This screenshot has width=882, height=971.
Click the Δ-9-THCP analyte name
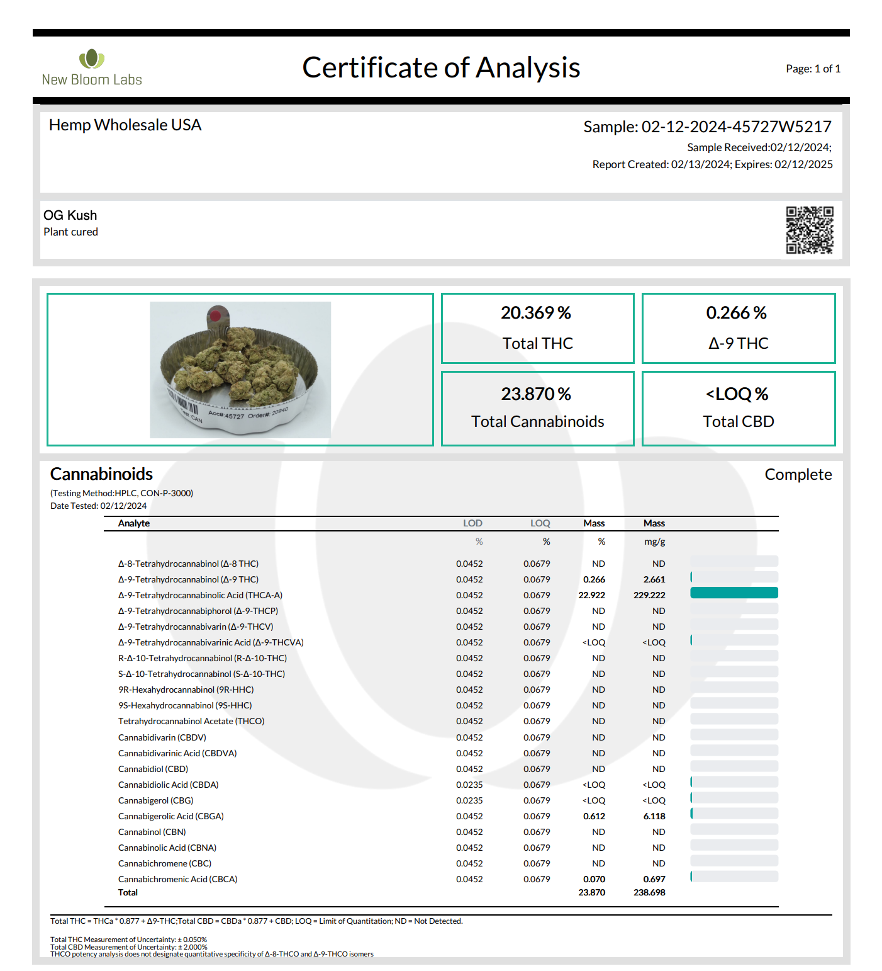point(198,611)
